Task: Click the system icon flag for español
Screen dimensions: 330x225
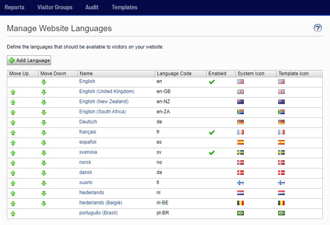Action: pyautogui.click(x=241, y=142)
